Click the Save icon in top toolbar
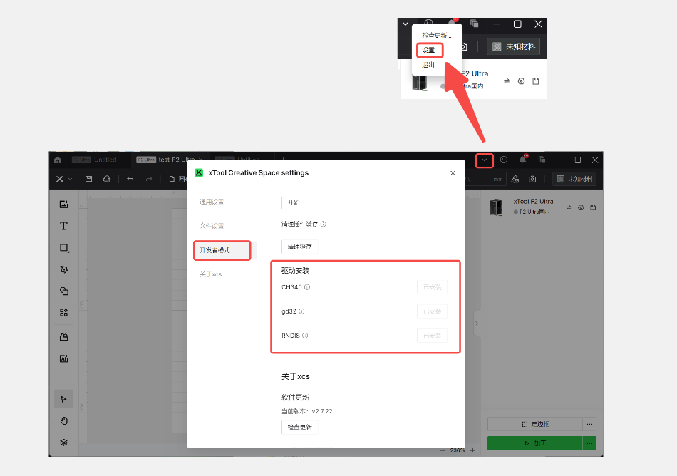This screenshot has height=476, width=677. (88, 179)
